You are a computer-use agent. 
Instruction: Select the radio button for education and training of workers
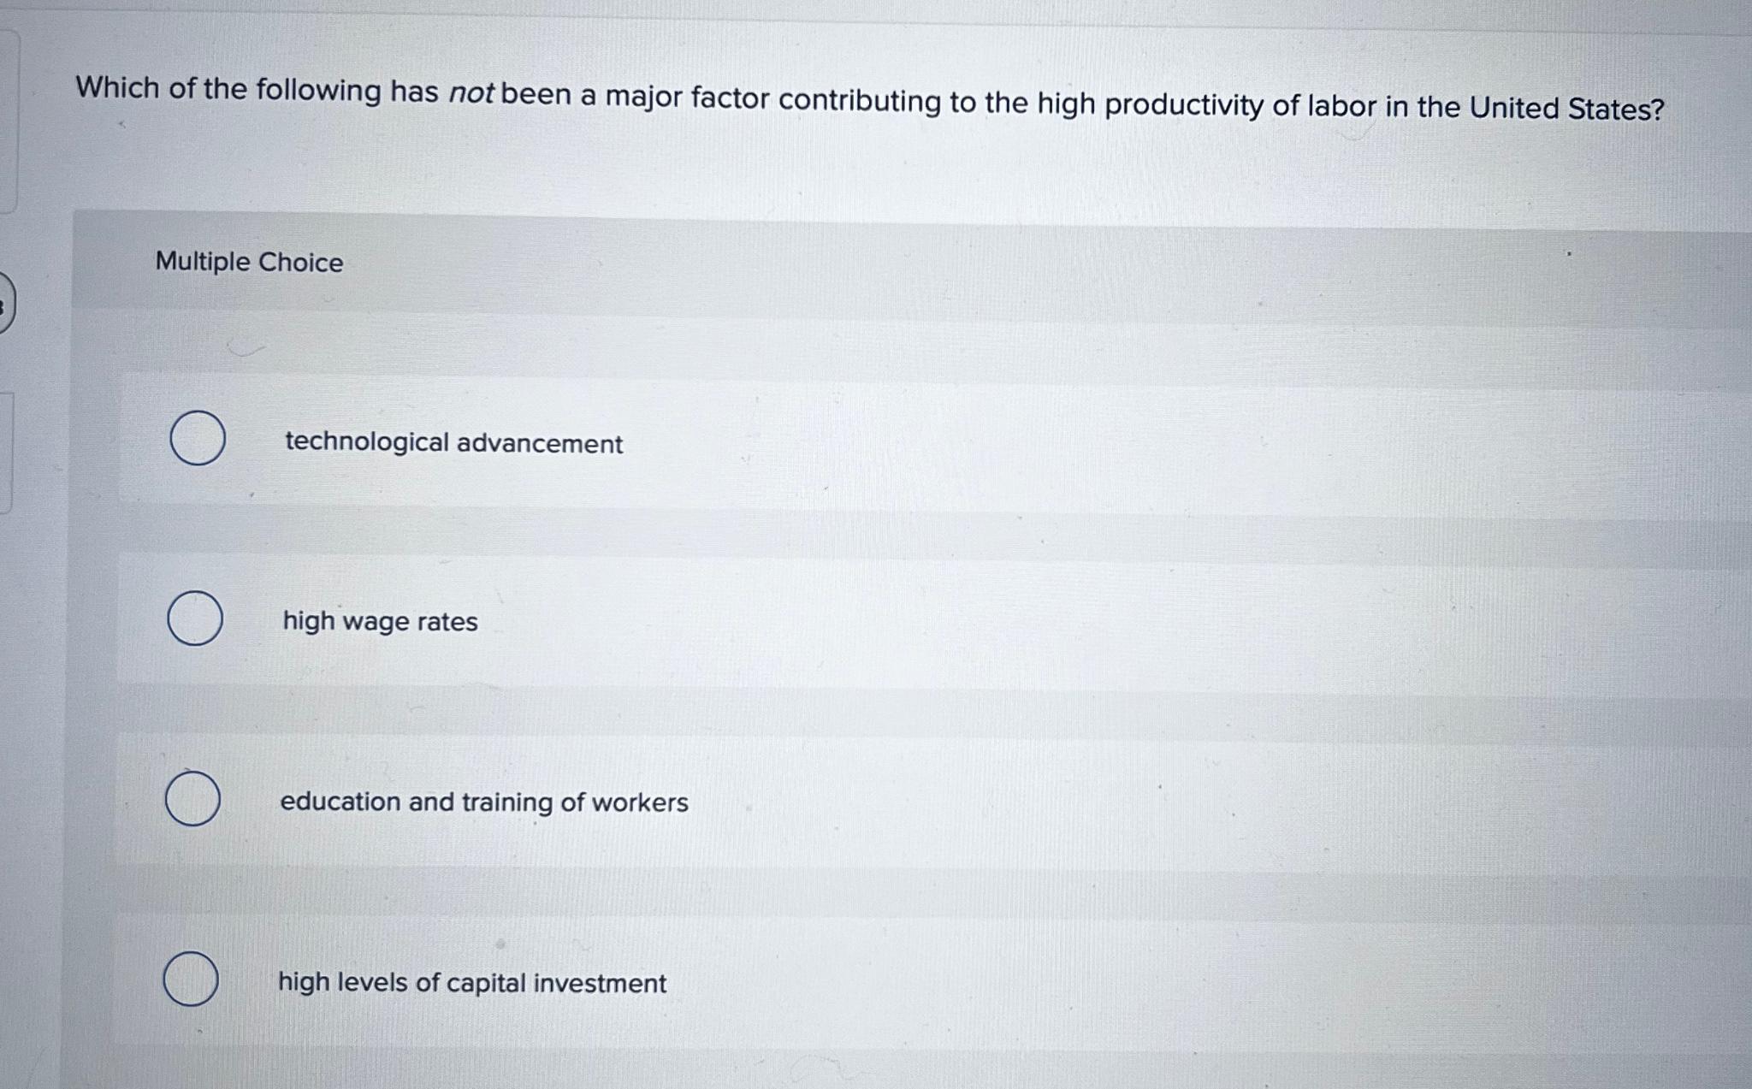click(x=195, y=798)
